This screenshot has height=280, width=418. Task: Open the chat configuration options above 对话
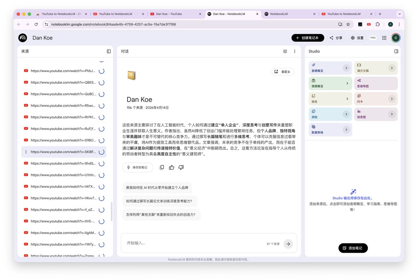(285, 51)
